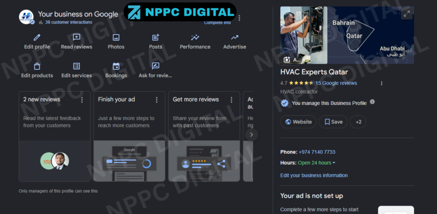Open Performance sparkle chart icon
Image resolution: width=437 pixels, height=214 pixels.
point(195,37)
